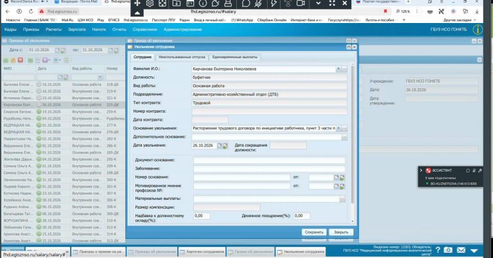Switch to Увольнение сотрудника taskbar window
This screenshot has height=258, width=493.
click(x=300, y=252)
